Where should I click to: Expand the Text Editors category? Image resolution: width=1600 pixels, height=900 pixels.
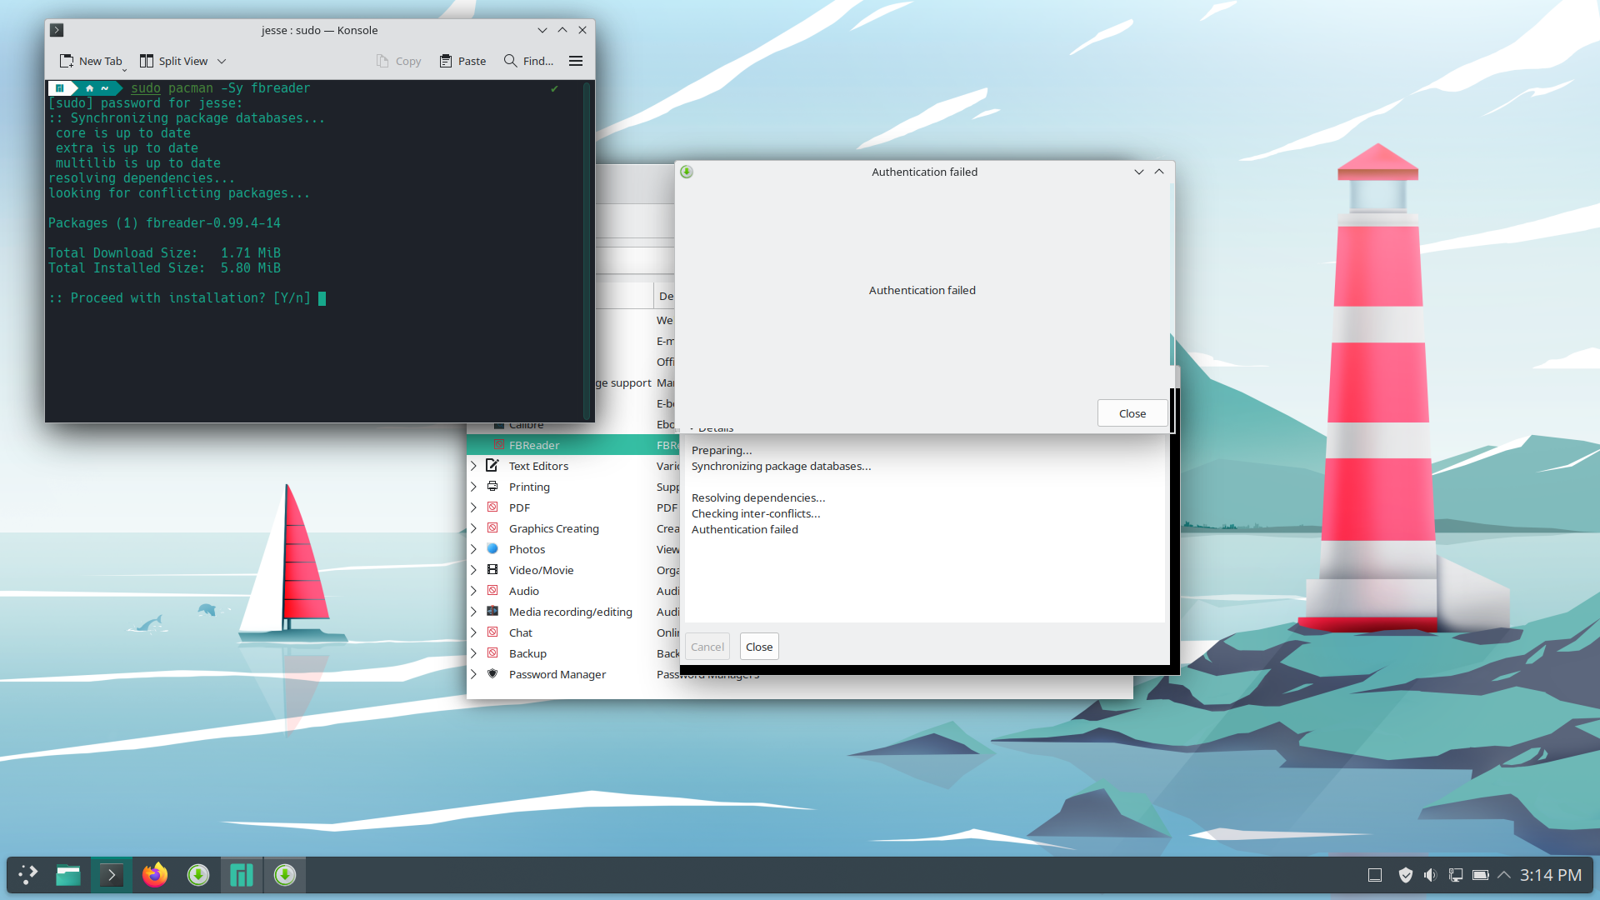click(x=473, y=466)
